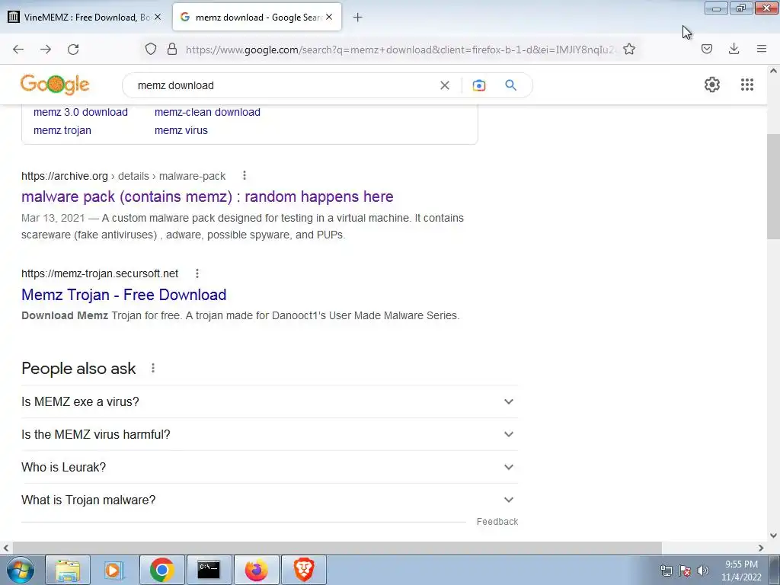The height and width of the screenshot is (585, 780).
Task: Open 'memz 3.0 download' related search
Action: pyautogui.click(x=81, y=112)
